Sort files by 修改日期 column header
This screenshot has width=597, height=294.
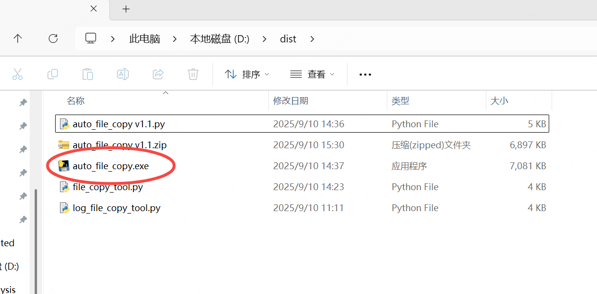(291, 100)
